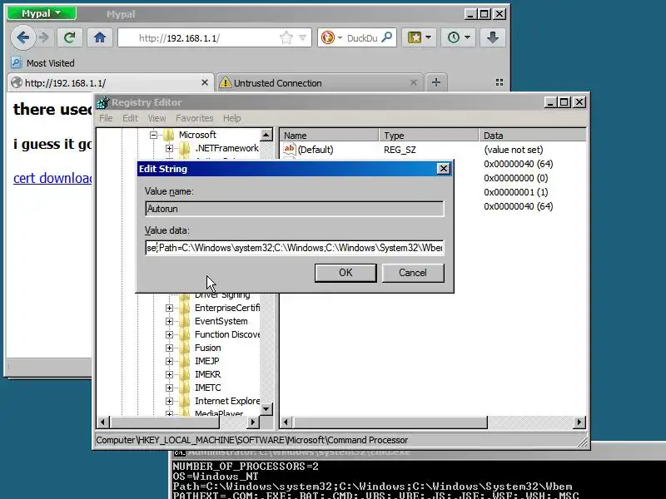666x499 pixels.
Task: Click the Name column header
Action: [329, 136]
